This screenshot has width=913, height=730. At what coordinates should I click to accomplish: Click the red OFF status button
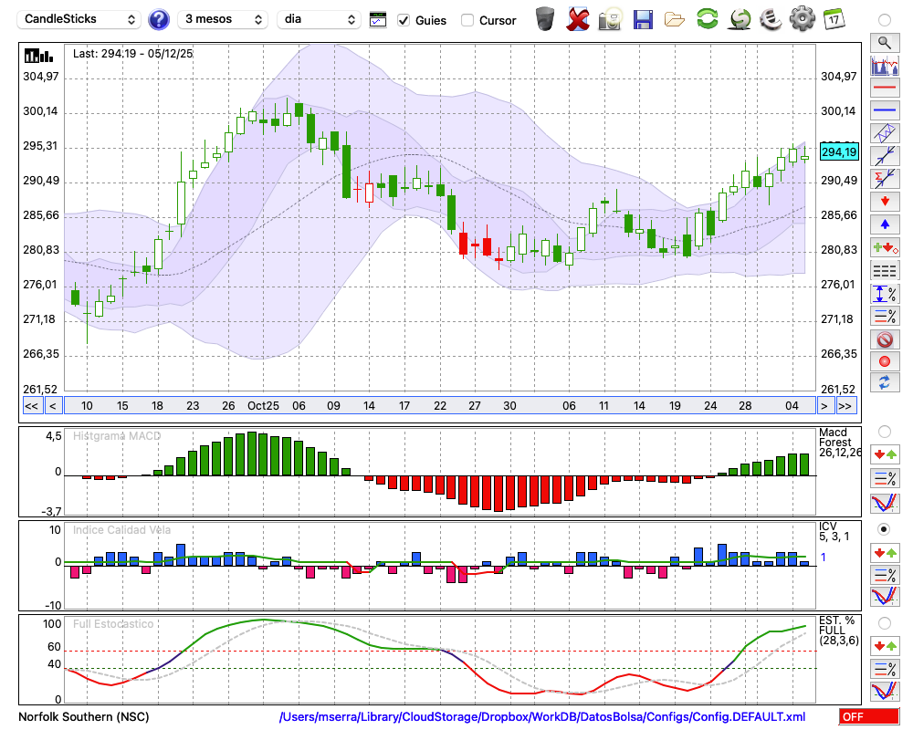pyautogui.click(x=868, y=717)
